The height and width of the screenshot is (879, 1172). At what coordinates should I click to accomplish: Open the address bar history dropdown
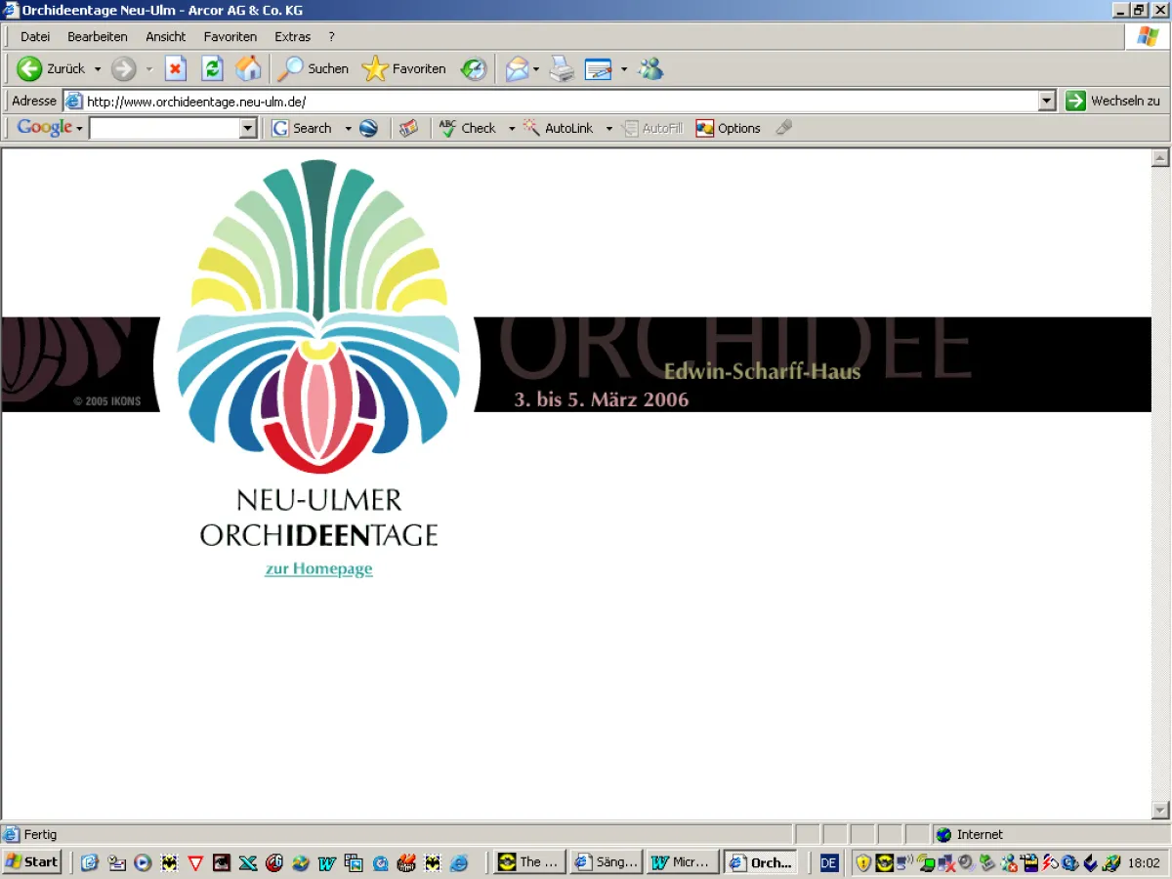1046,100
